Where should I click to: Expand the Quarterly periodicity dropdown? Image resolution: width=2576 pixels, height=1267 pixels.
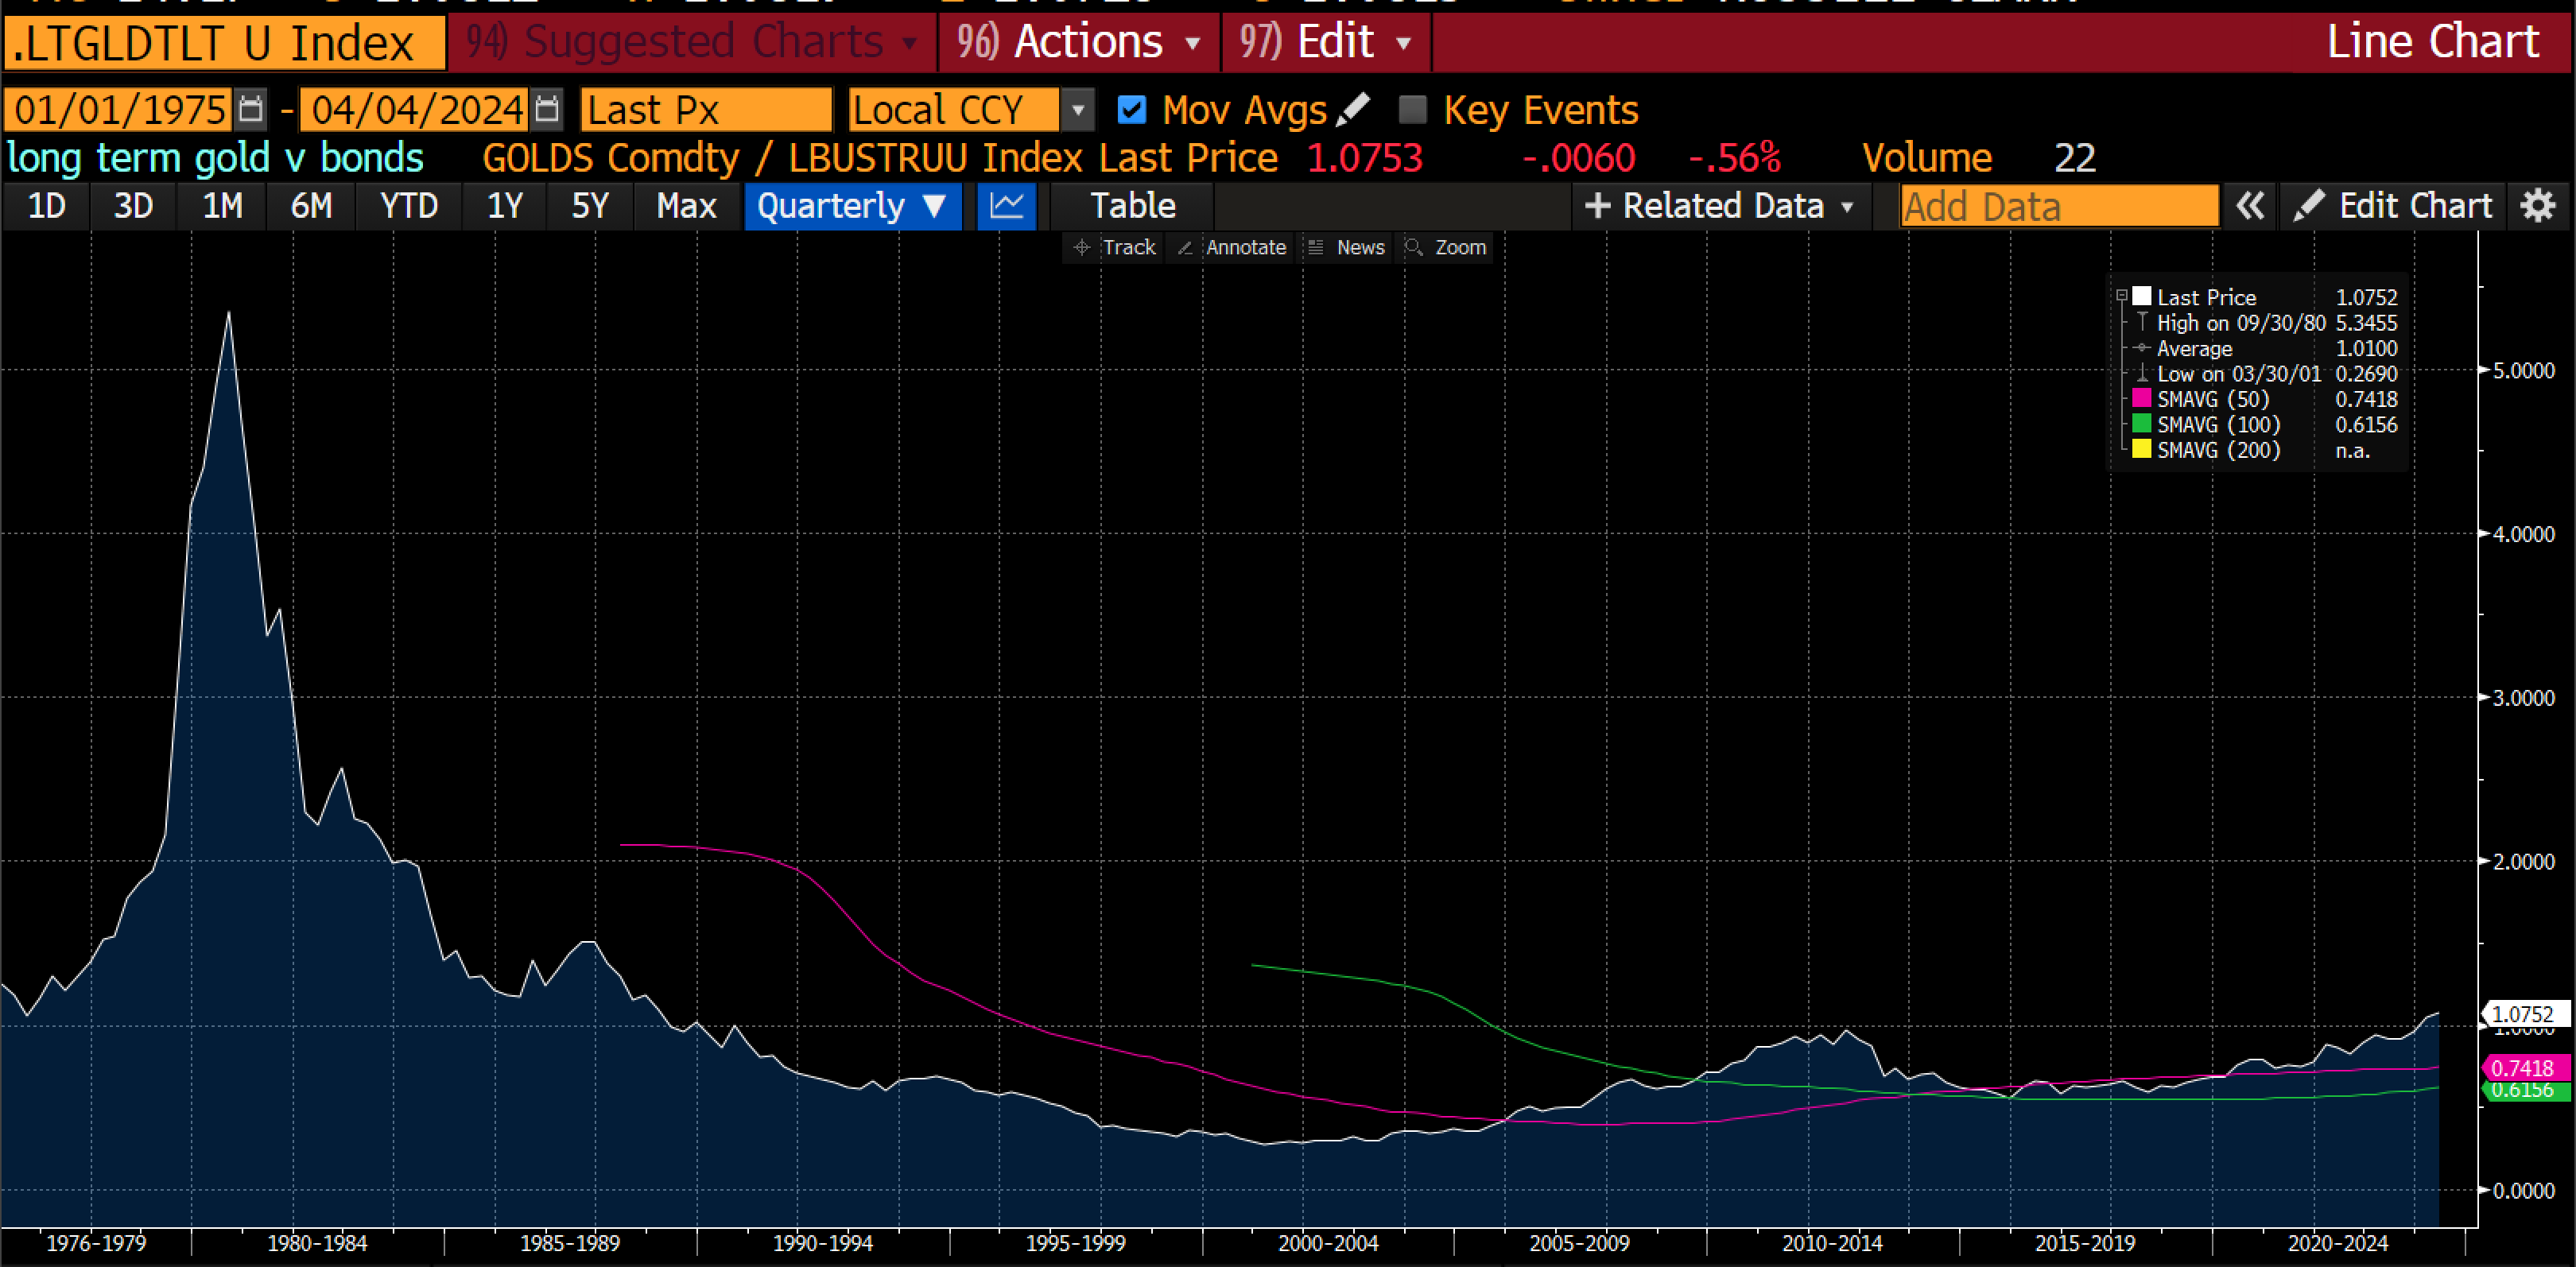(852, 206)
